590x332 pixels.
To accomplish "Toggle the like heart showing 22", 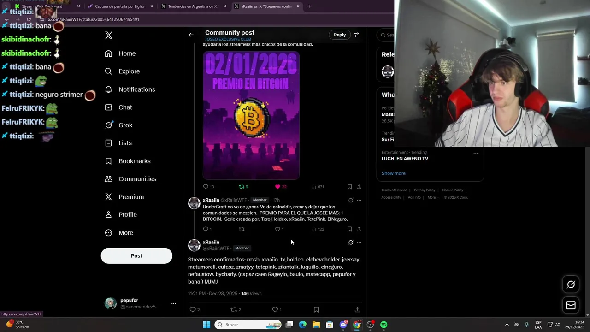I will coord(277,187).
